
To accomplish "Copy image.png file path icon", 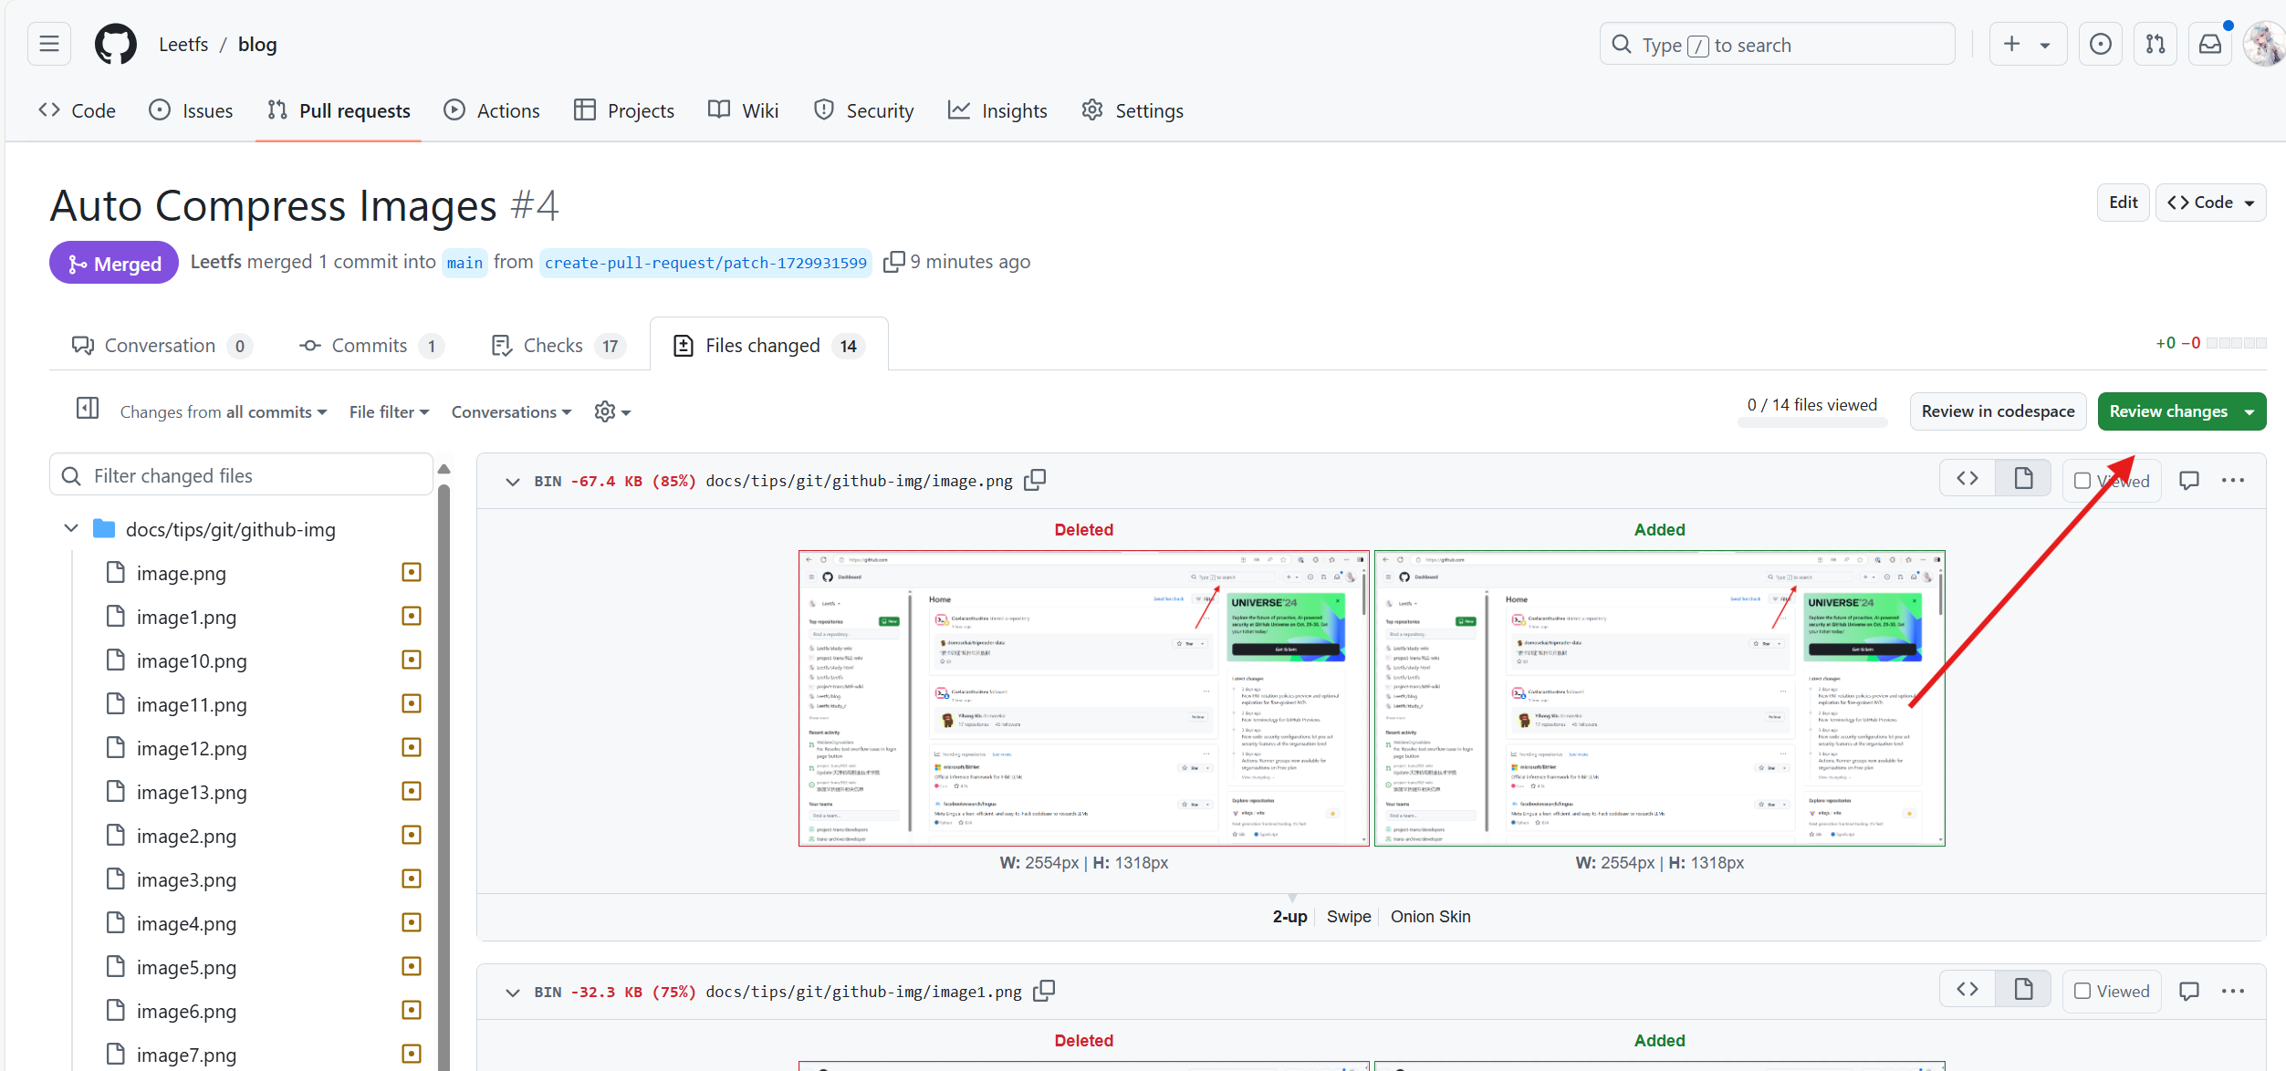I will click(x=1035, y=480).
